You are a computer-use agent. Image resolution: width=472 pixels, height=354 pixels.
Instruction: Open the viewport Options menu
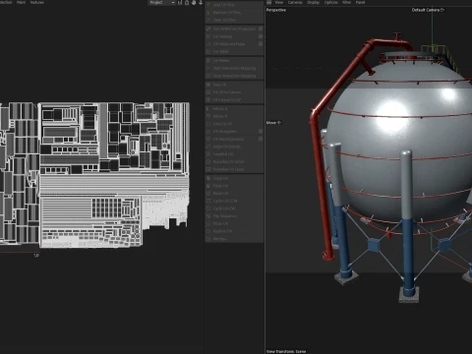tap(330, 3)
